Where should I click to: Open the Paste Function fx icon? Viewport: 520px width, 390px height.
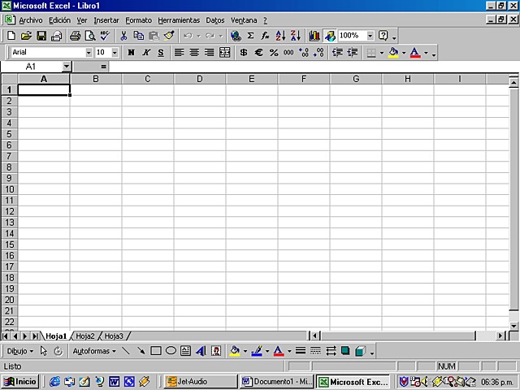point(266,36)
